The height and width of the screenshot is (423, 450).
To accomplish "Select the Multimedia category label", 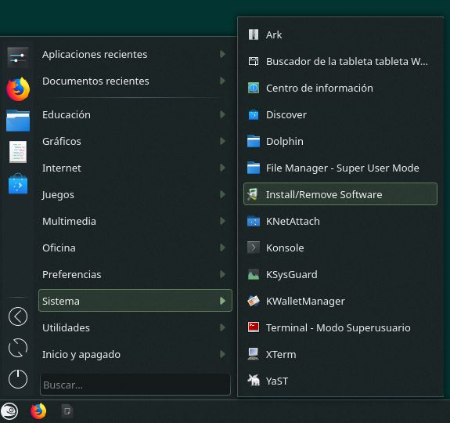I will click(69, 221).
